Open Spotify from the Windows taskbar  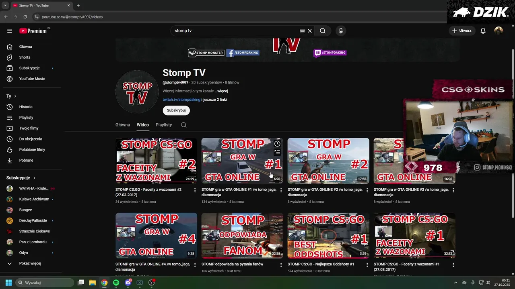pyautogui.click(x=116, y=283)
